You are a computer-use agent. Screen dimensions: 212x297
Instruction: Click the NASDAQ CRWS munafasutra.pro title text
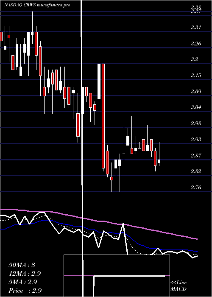coord(37,5)
